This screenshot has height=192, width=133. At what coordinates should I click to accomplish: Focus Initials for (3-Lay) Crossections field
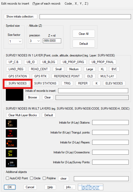click(x=110, y=152)
